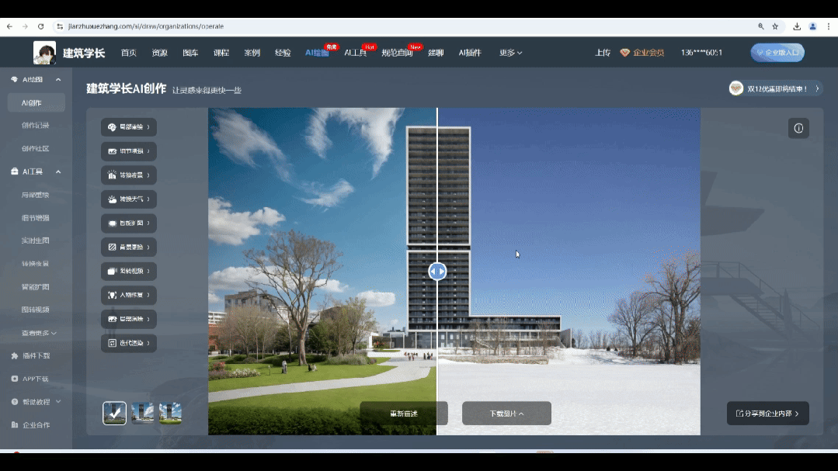Open 规范查询 in top navigation

(397, 52)
